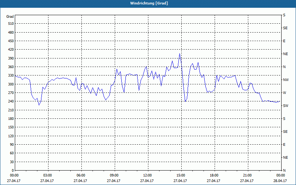The width and height of the screenshot is (296, 185).
Task: Click the SE compass label beside the 120 gridline
Action: [285, 132]
